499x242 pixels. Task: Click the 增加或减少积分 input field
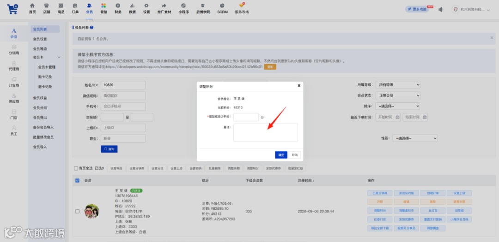[246, 117]
